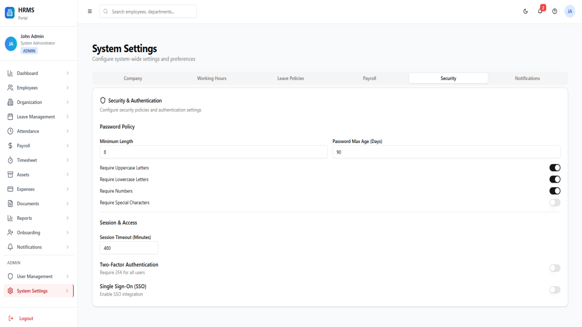
Task: Click the sidebar JA user avatar
Action: coord(11,44)
